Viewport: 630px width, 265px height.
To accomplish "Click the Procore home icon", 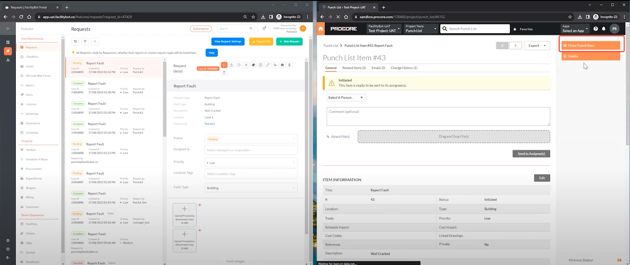I will click(321, 29).
